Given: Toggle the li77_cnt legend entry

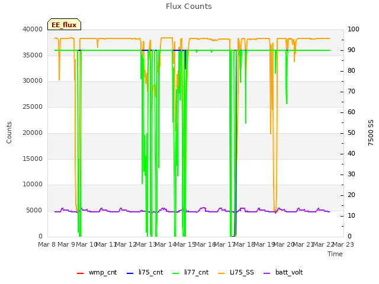Looking at the screenshot, I should tap(190, 272).
